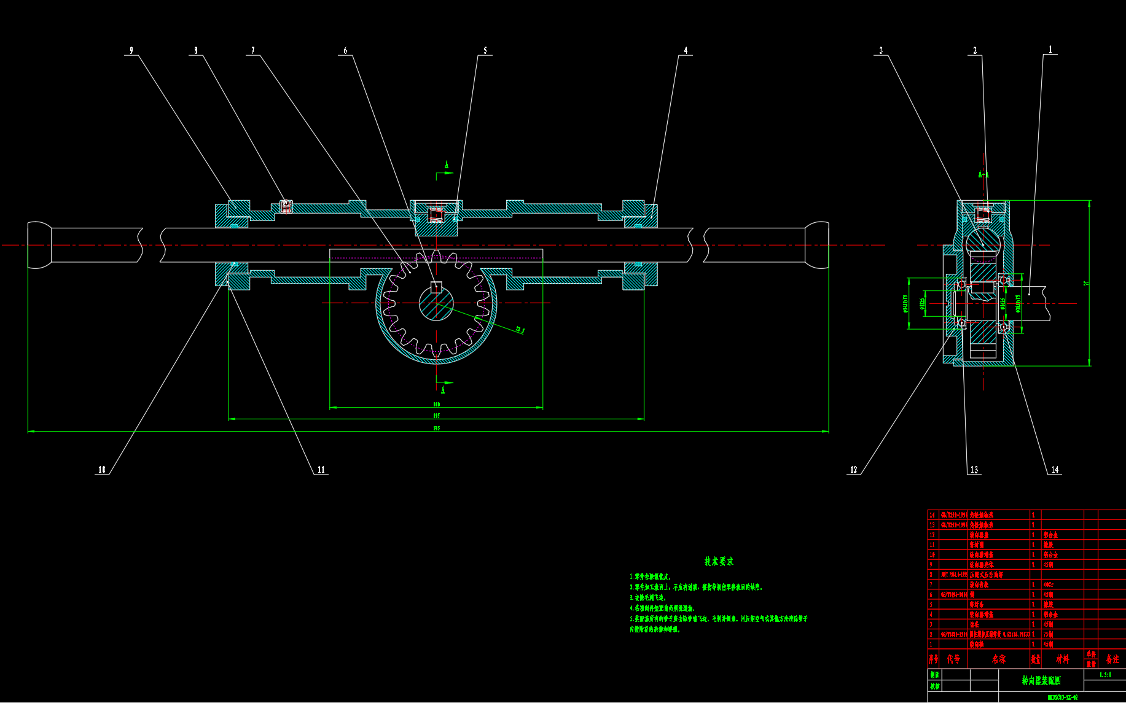Click part callout number 8
Image resolution: width=1126 pixels, height=703 pixels.
tap(196, 50)
